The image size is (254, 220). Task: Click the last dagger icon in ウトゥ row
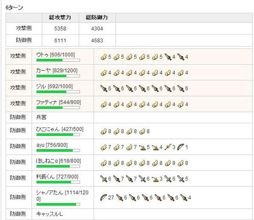click(x=180, y=57)
